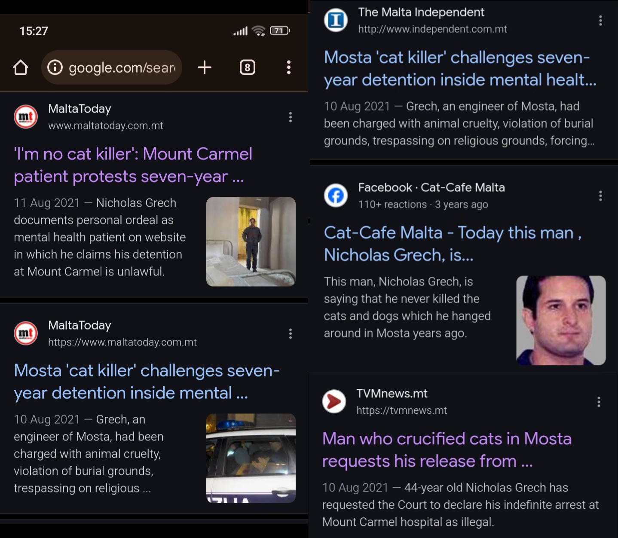The height and width of the screenshot is (538, 618).
Task: Click the Facebook logo icon
Action: tap(336, 196)
